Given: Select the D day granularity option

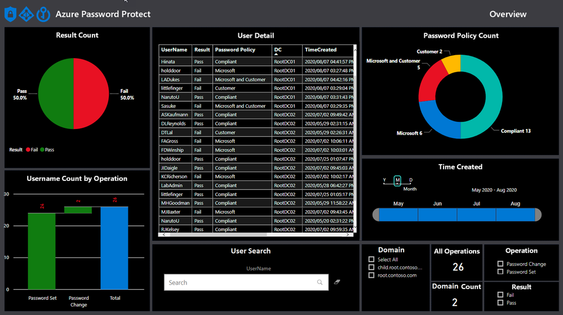Looking at the screenshot, I should click(x=411, y=180).
